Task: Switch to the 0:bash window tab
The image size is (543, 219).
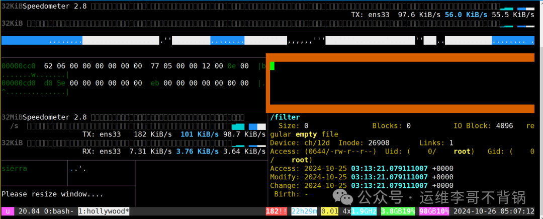Action: pyautogui.click(x=59, y=211)
